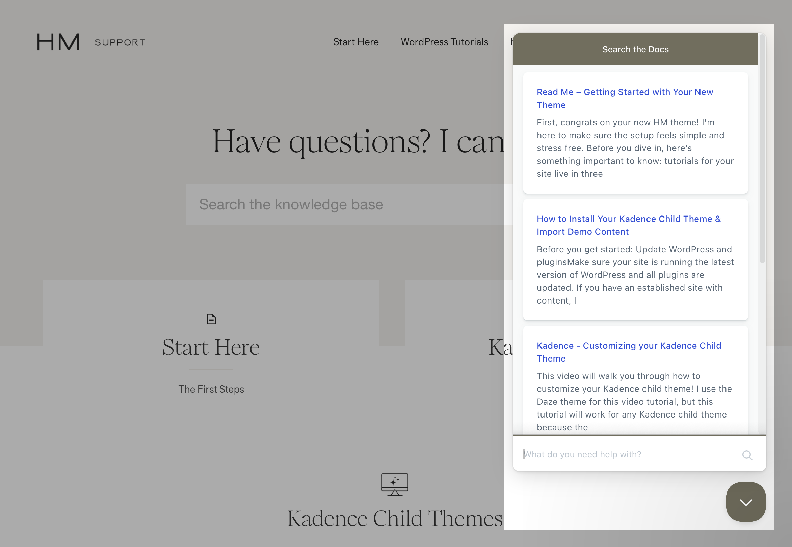Open the Start Here category card heading

(x=211, y=347)
